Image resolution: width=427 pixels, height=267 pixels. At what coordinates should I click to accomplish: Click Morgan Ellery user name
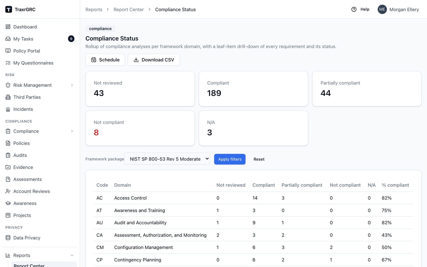(404, 9)
